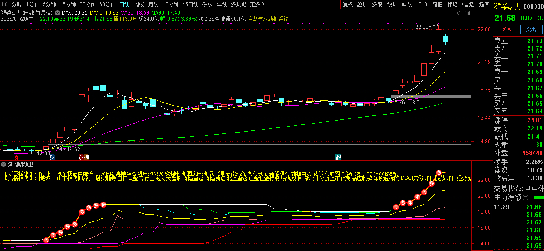
Task: Click the 解 marker on the timeline
Action: 338,157
